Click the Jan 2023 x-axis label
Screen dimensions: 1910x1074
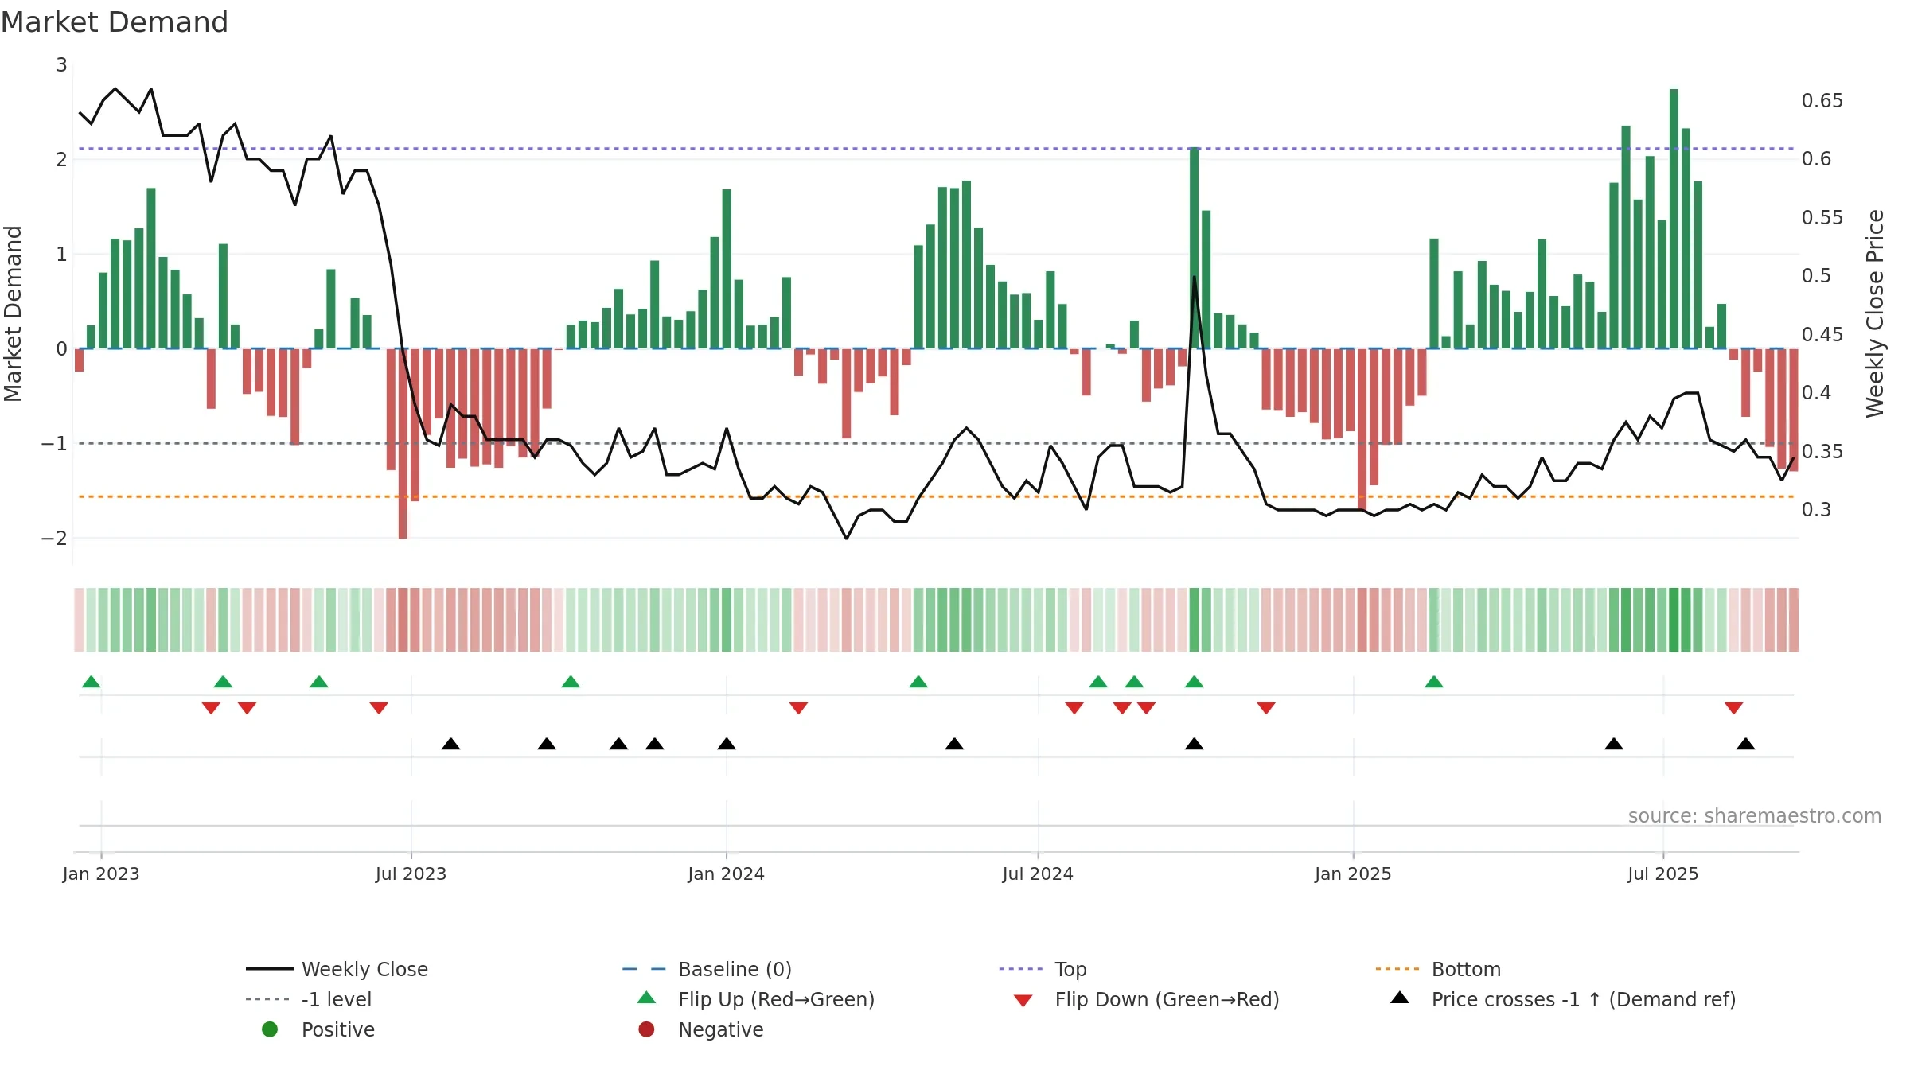pyautogui.click(x=101, y=874)
